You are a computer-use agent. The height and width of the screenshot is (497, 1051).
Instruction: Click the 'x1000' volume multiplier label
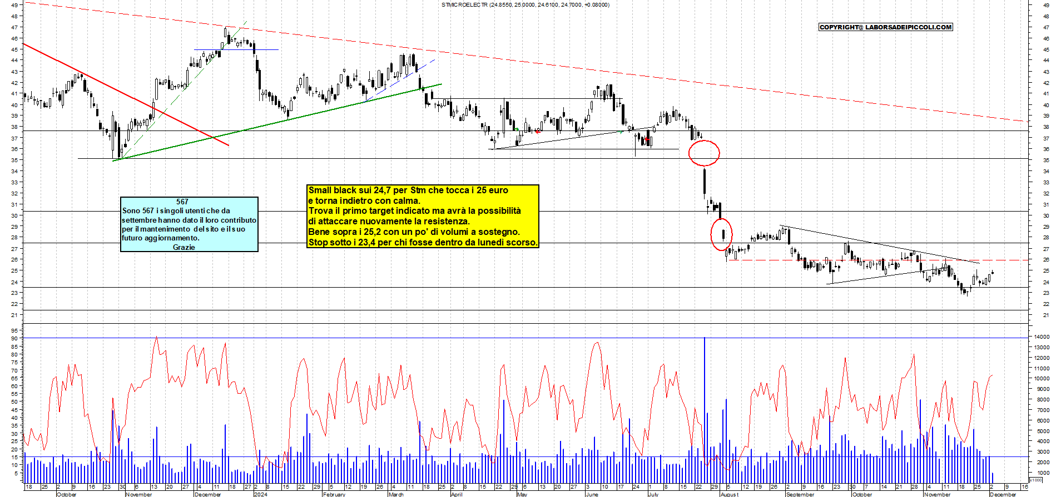1036,480
